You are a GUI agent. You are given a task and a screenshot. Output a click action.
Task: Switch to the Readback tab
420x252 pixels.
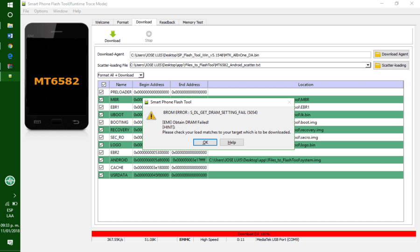coord(167,22)
